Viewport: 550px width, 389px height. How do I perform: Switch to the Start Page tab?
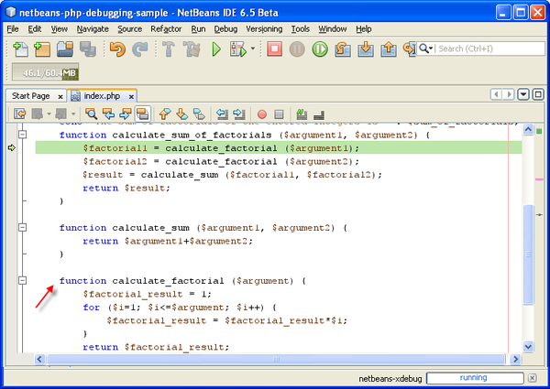31,95
